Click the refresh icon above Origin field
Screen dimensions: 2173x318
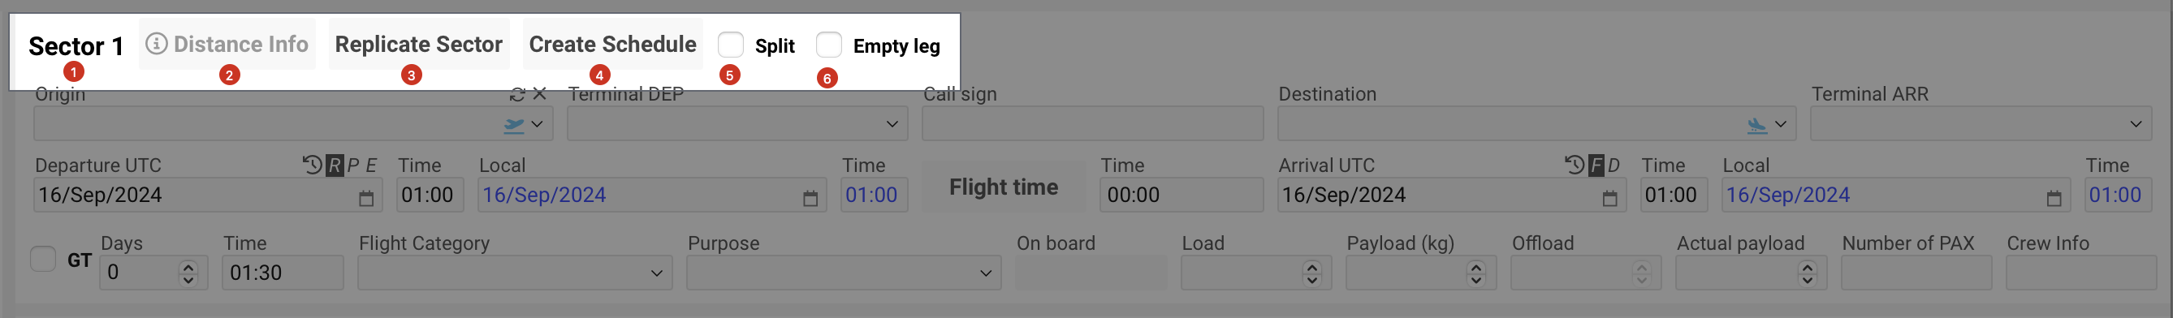(x=517, y=94)
